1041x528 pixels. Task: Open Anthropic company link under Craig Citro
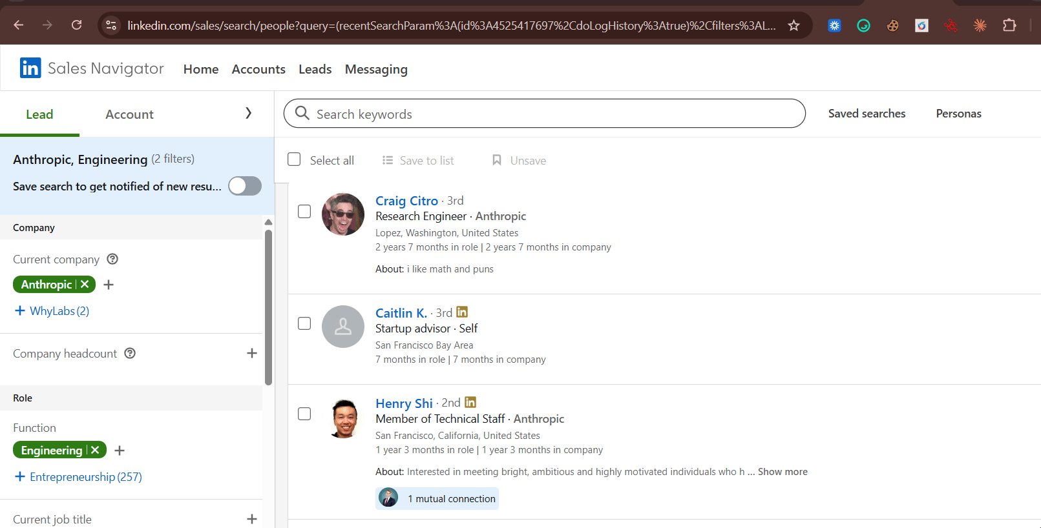[x=501, y=216]
